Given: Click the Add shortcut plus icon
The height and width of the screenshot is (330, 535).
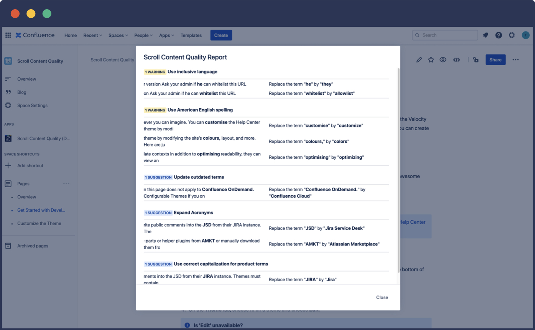Looking at the screenshot, I should [8, 166].
